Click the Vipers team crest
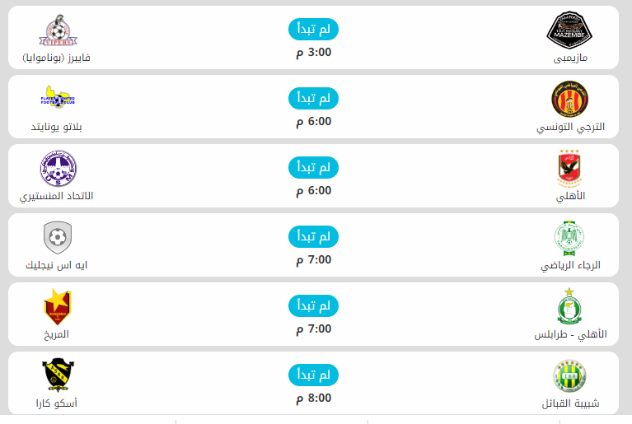Image resolution: width=632 pixels, height=424 pixels. point(57,30)
